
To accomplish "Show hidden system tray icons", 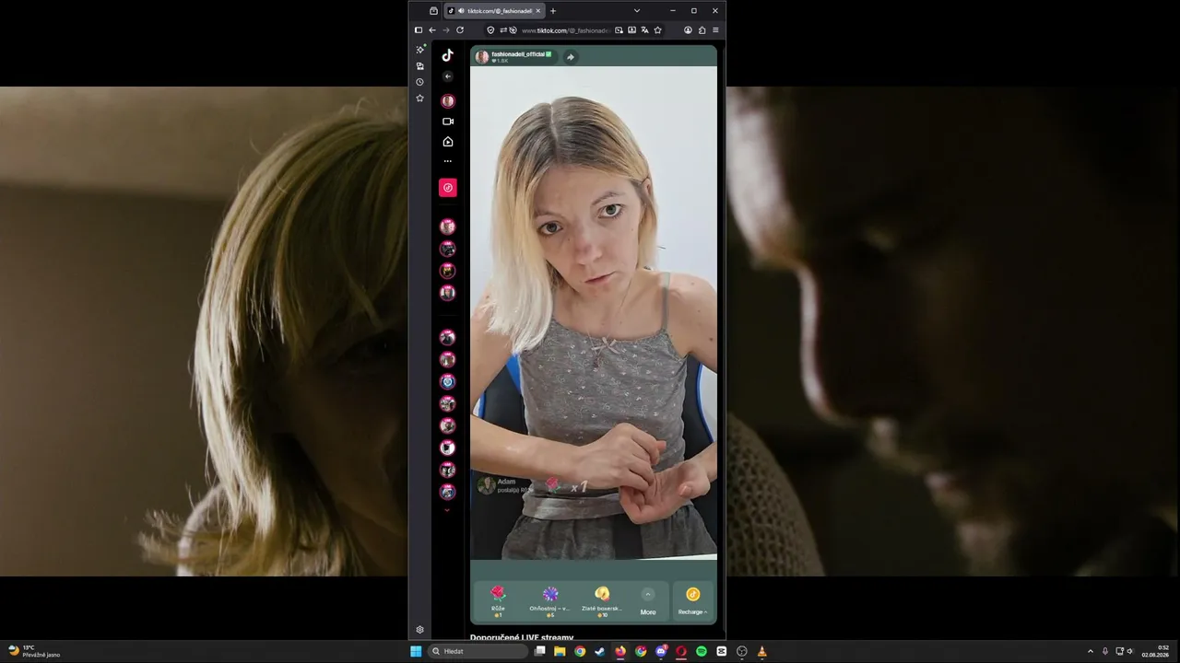I will pyautogui.click(x=1091, y=651).
